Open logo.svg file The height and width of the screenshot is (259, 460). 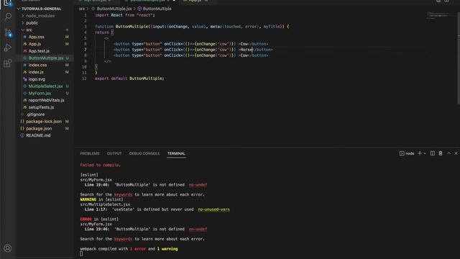coord(37,79)
